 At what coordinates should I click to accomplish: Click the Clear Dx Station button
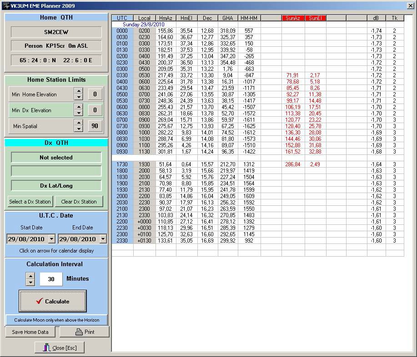pos(79,202)
